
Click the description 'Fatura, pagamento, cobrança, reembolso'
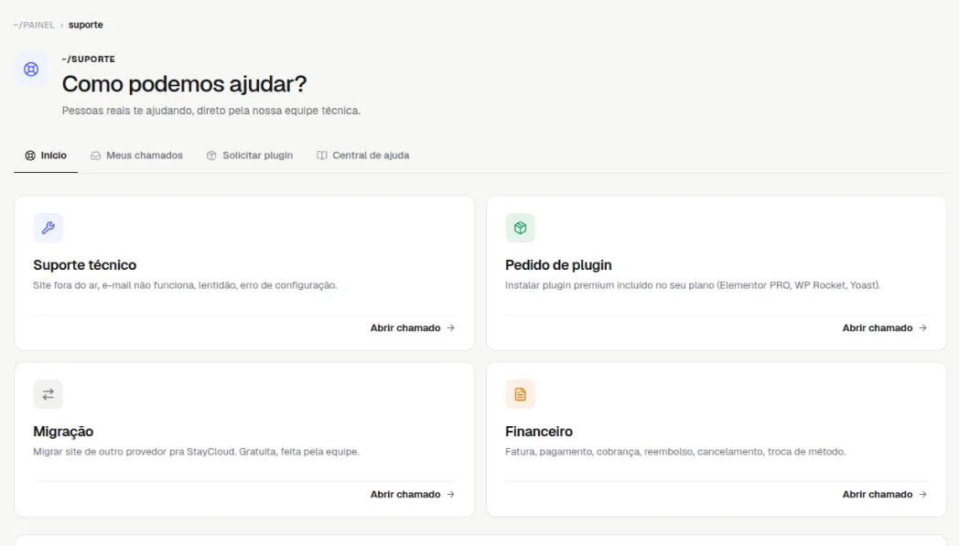[675, 451]
